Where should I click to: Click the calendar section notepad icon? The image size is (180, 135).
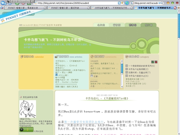tap(22, 57)
